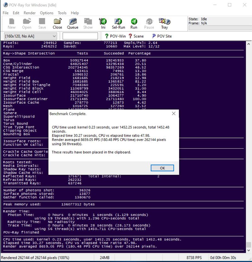Click the '0d 00h 00m 30s' elapsed time

click(x=223, y=258)
